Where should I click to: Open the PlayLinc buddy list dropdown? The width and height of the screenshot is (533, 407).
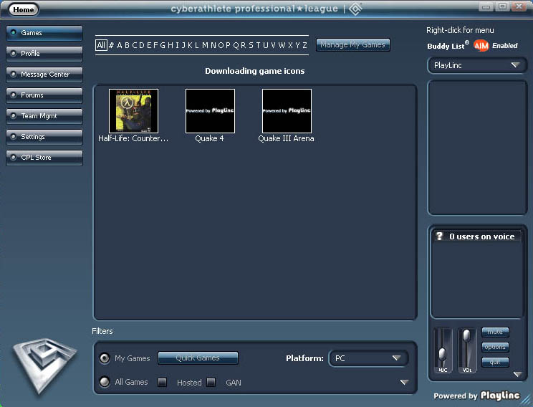tap(477, 65)
